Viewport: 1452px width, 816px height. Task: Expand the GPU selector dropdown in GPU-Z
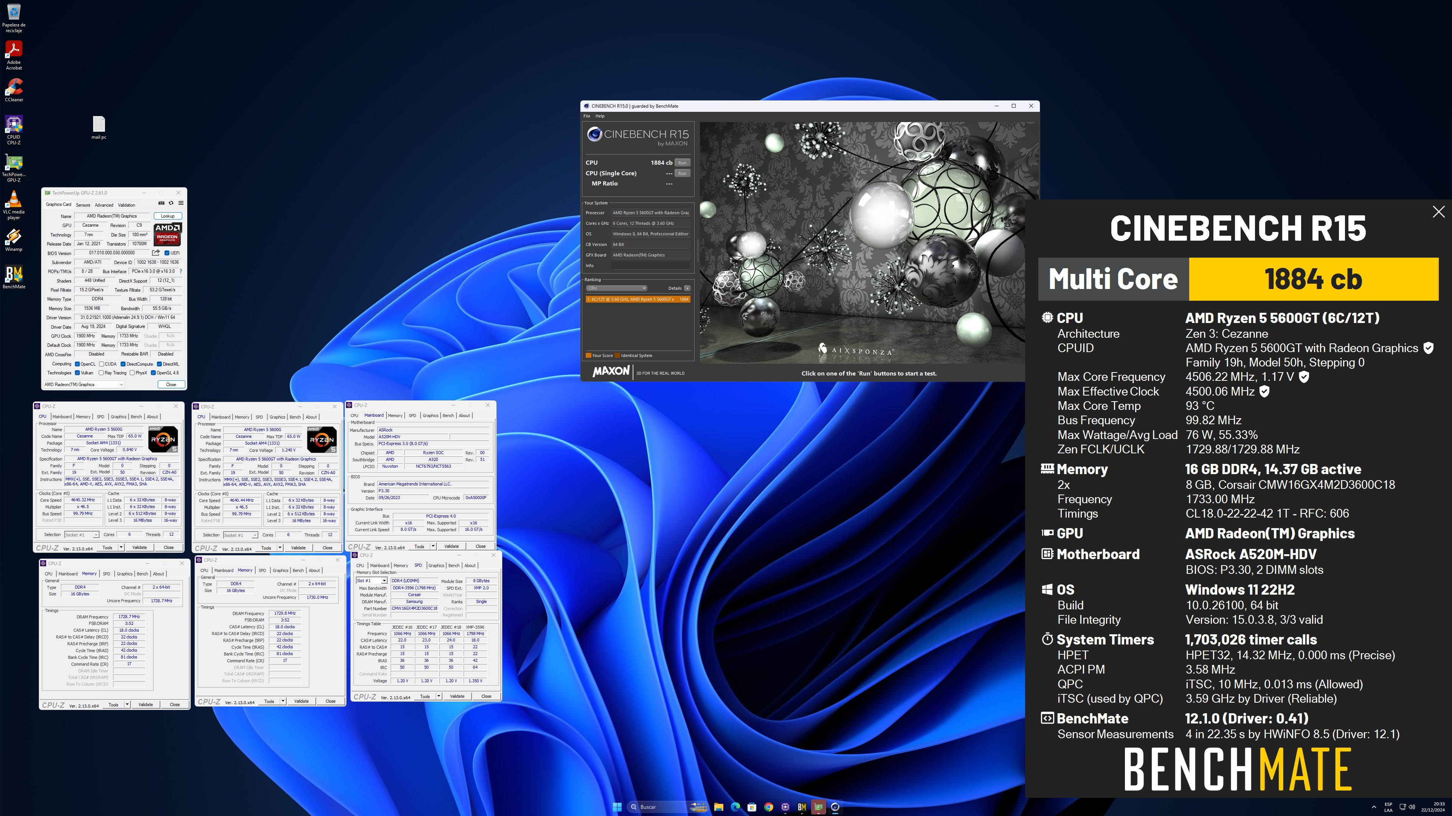(84, 385)
